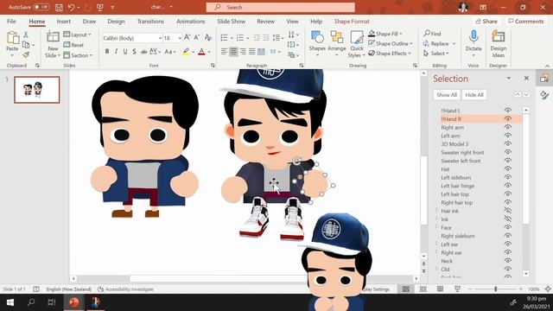Open the Transitions tab
Viewport: 553px width, 311px height.
[x=150, y=21]
